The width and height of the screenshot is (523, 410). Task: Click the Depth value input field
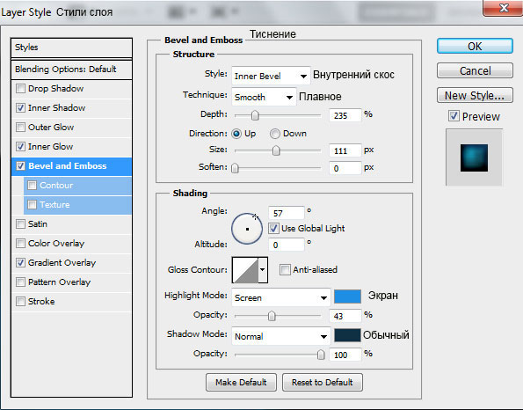345,115
